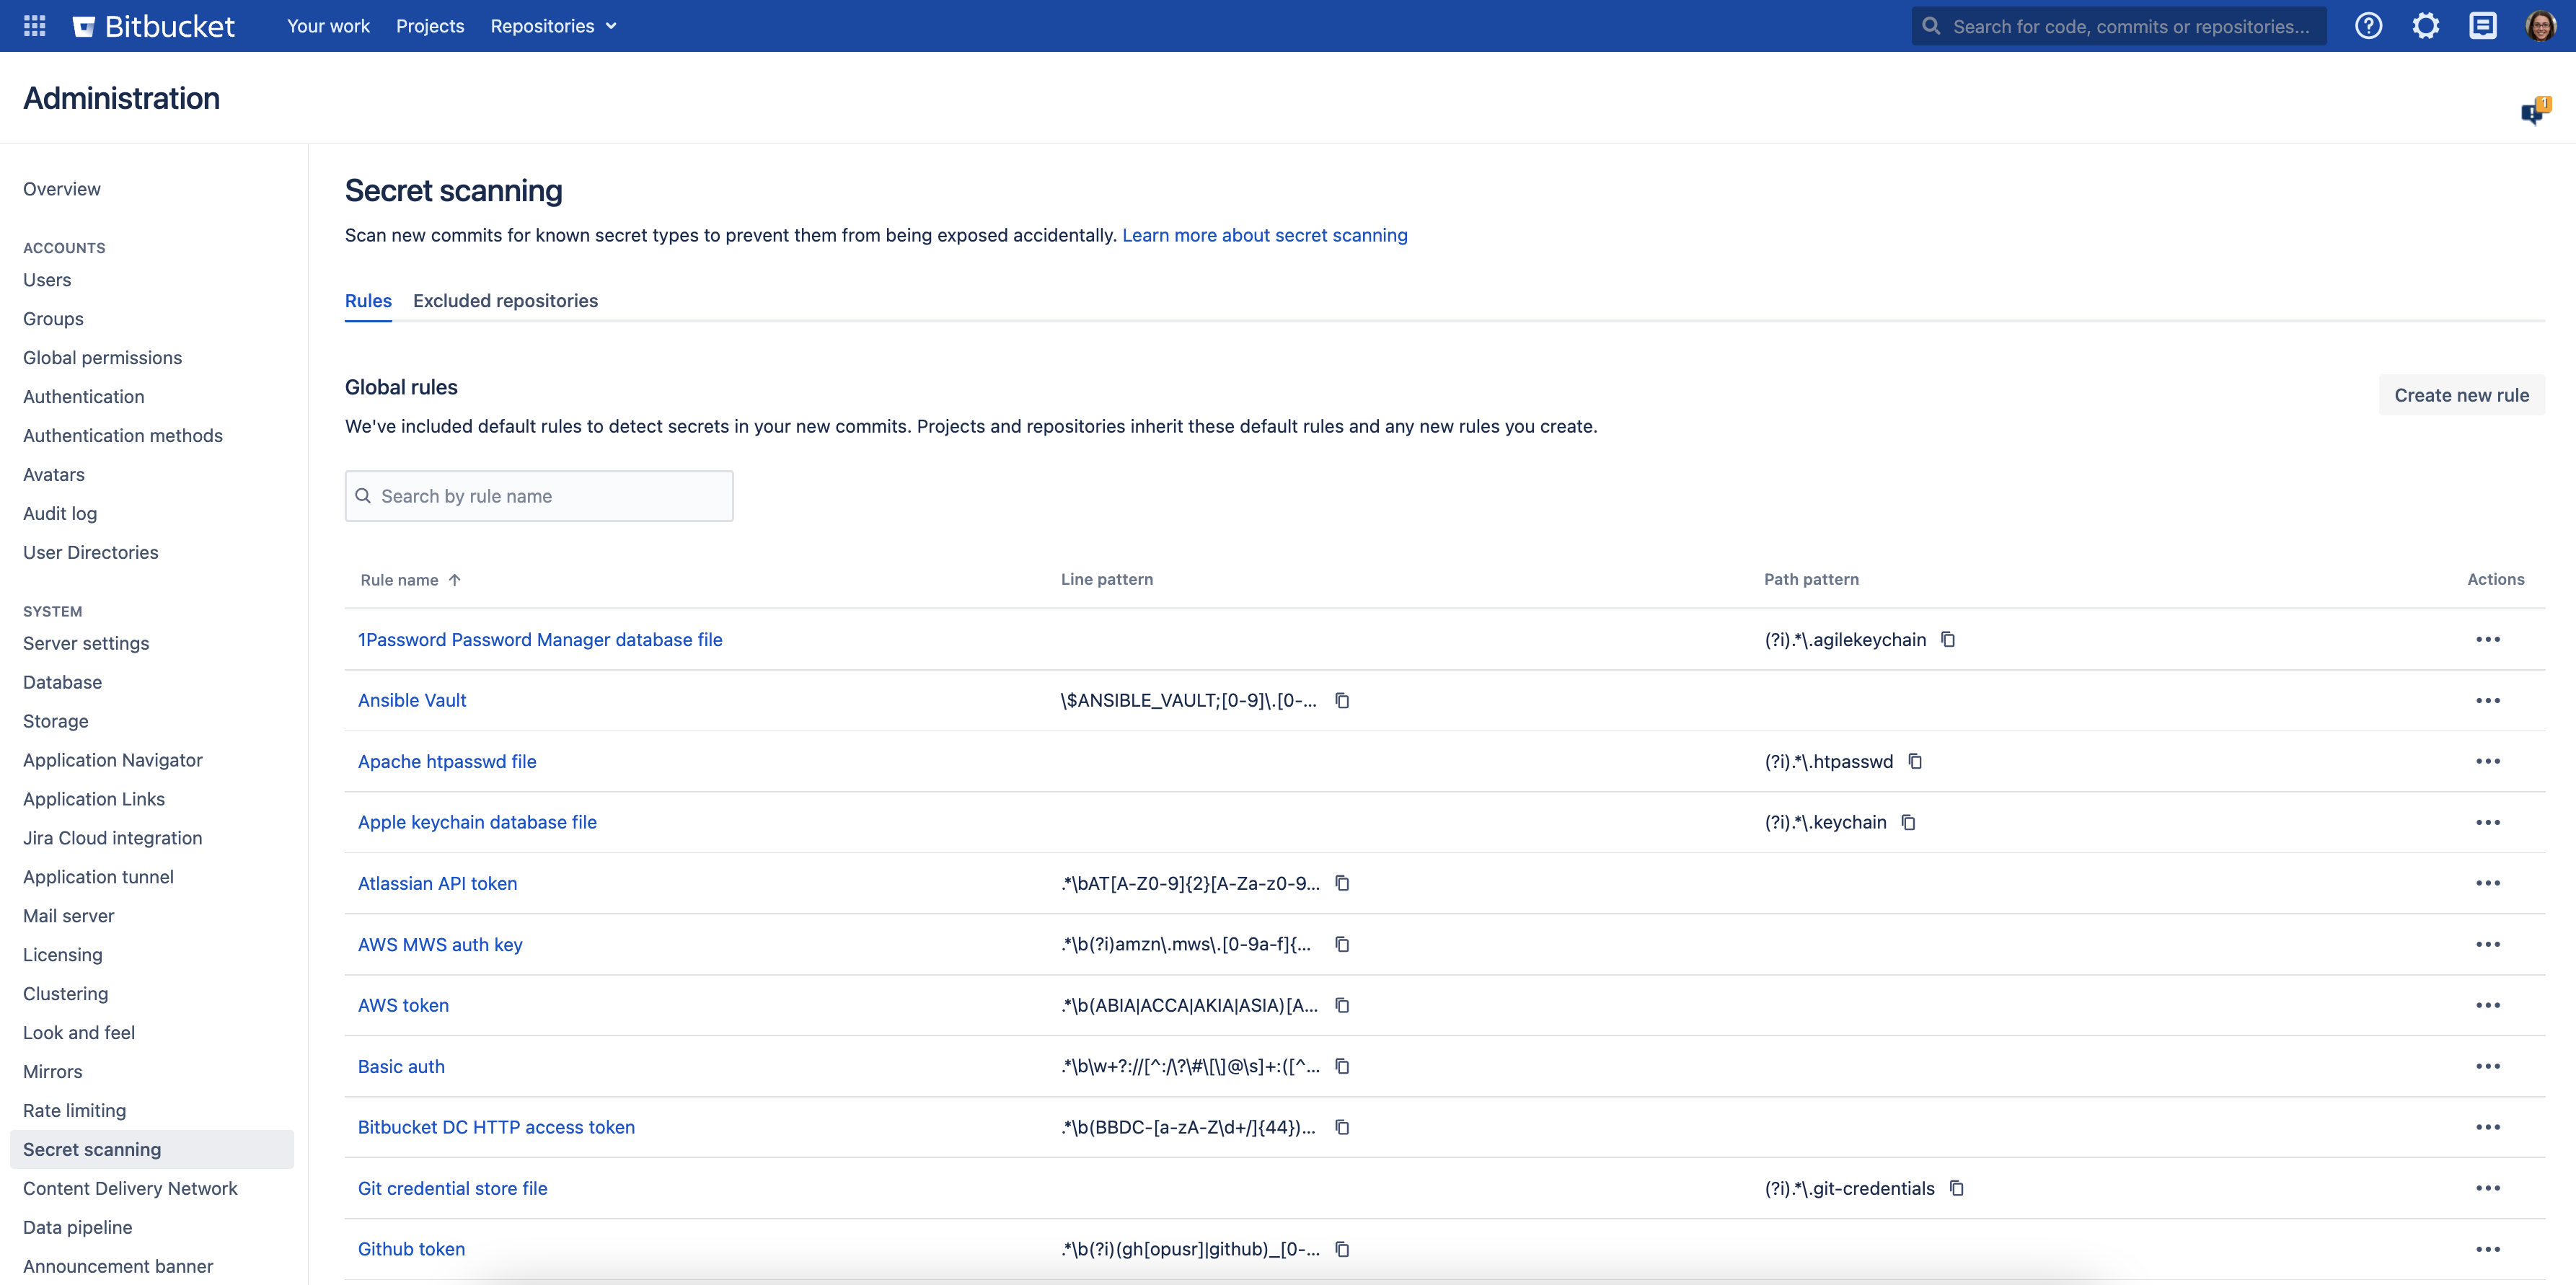Copy the .git-credentials path pattern
The width and height of the screenshot is (2576, 1285).
(x=1957, y=1188)
